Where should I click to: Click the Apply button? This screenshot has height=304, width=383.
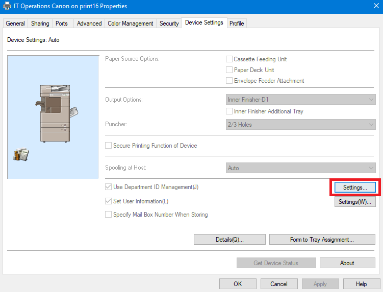320,284
